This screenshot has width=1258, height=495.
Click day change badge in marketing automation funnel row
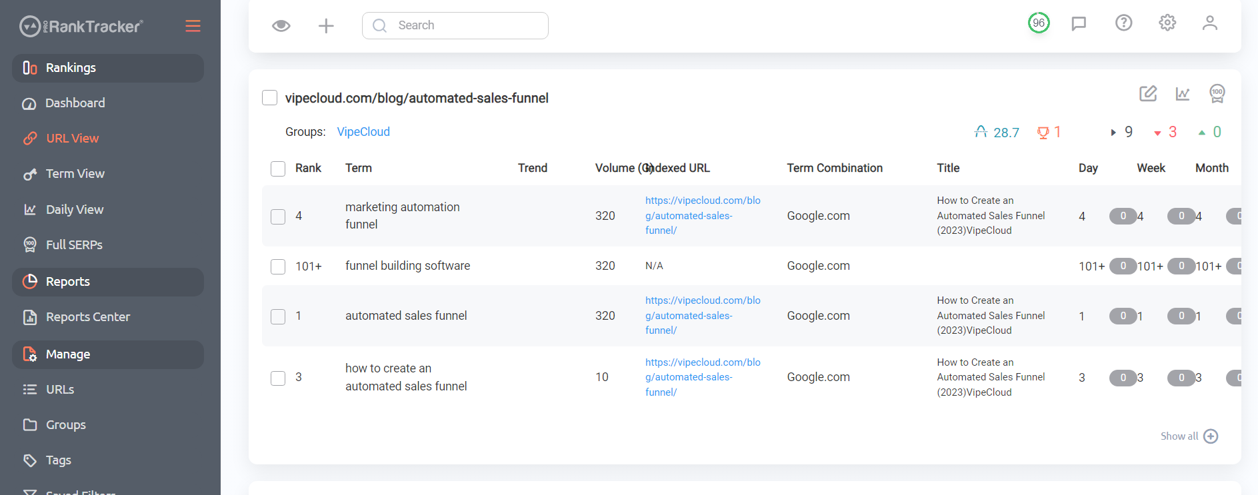[1123, 216]
